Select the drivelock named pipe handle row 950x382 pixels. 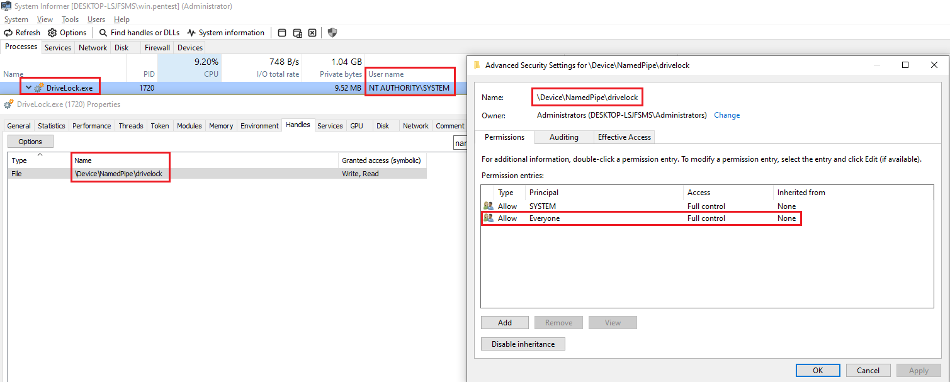click(x=120, y=174)
